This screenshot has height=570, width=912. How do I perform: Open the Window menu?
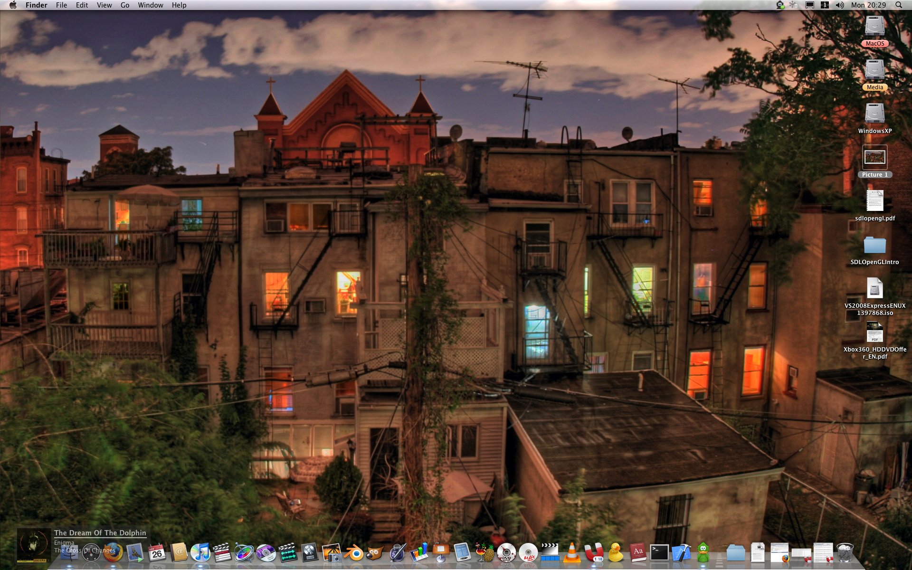[150, 5]
